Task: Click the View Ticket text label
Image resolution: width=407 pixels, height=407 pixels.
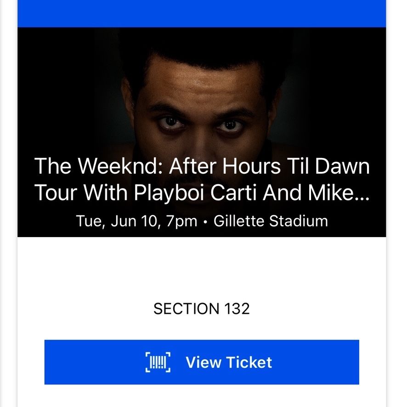Action: (229, 362)
